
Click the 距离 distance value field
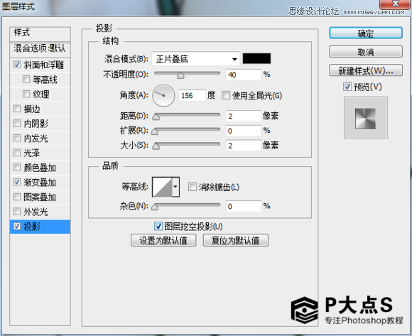pyautogui.click(x=244, y=116)
